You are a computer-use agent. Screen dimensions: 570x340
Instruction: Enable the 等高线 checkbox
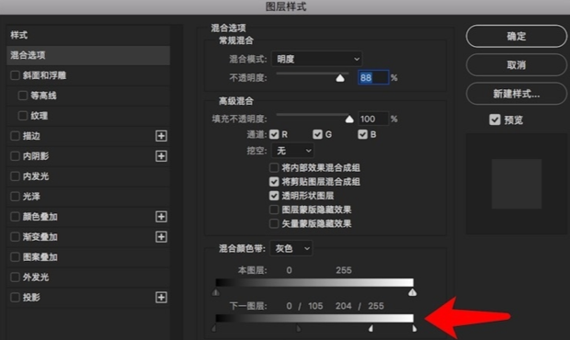tap(23, 96)
